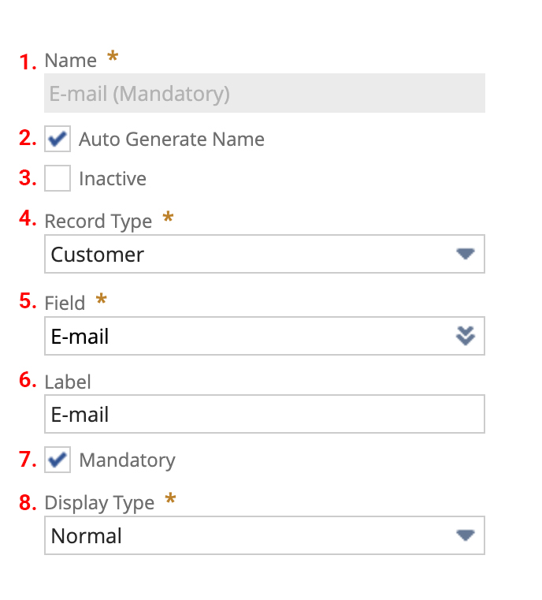Click the required asterisk next to Name
The height and width of the screenshot is (600, 542).
pyautogui.click(x=113, y=56)
